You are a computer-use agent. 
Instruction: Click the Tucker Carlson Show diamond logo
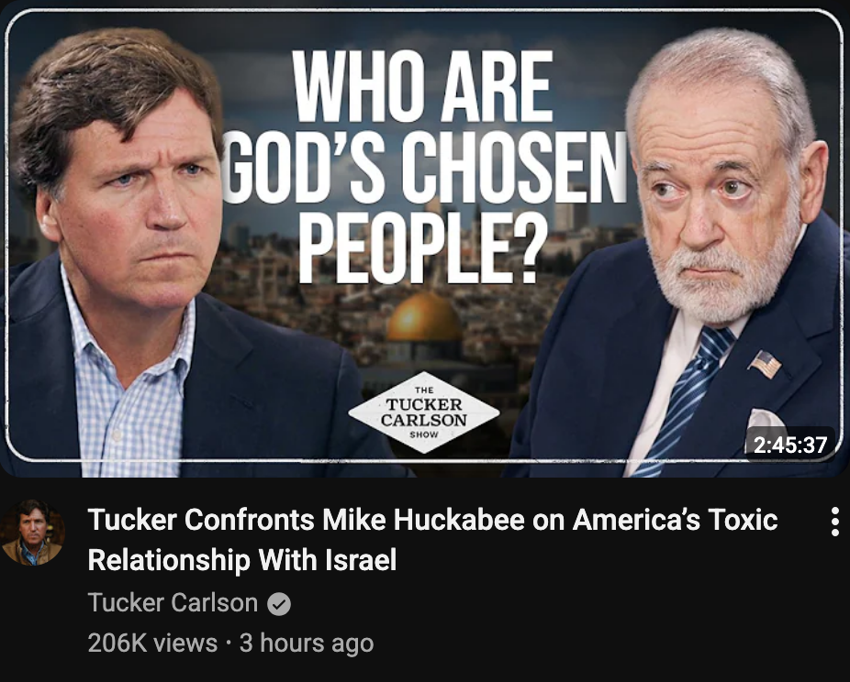click(x=424, y=412)
